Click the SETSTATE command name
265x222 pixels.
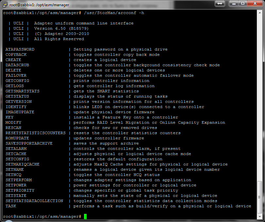coord(16,196)
